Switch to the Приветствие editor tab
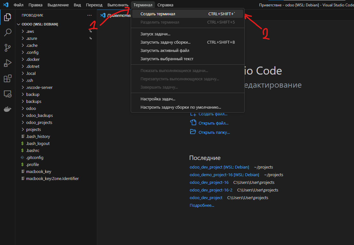Viewport: 354px width, 245px height. click(x=115, y=15)
